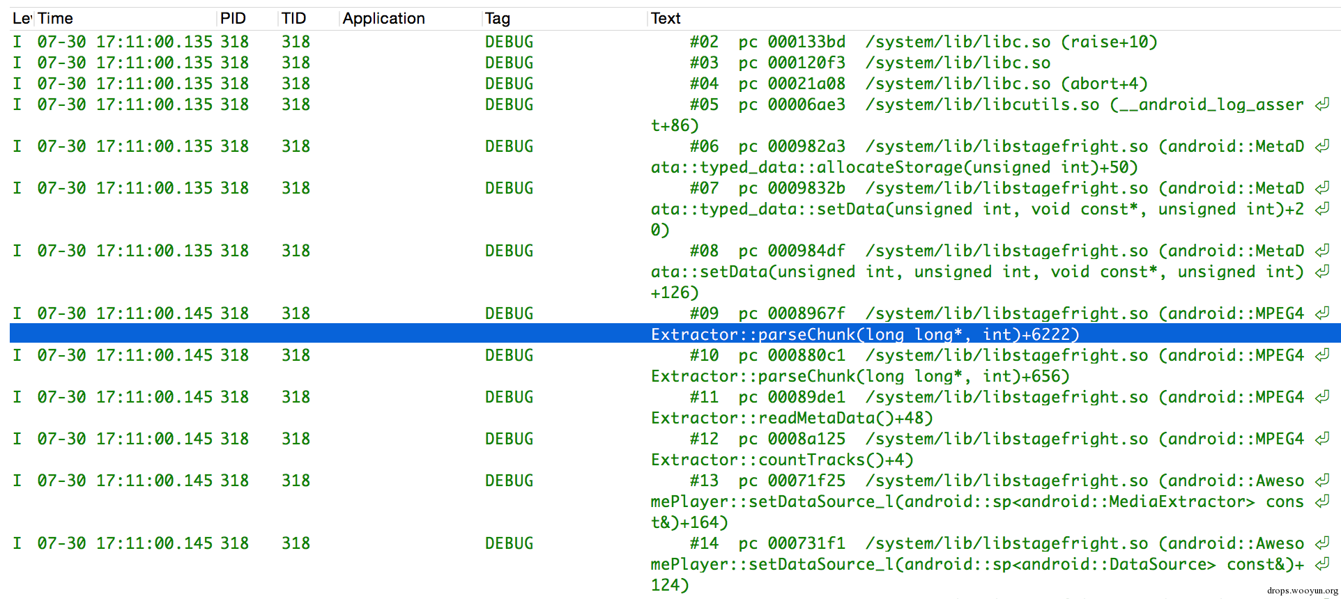Click wrap arrow icon on row #06
Image resolution: width=1341 pixels, height=599 pixels.
(x=1322, y=146)
